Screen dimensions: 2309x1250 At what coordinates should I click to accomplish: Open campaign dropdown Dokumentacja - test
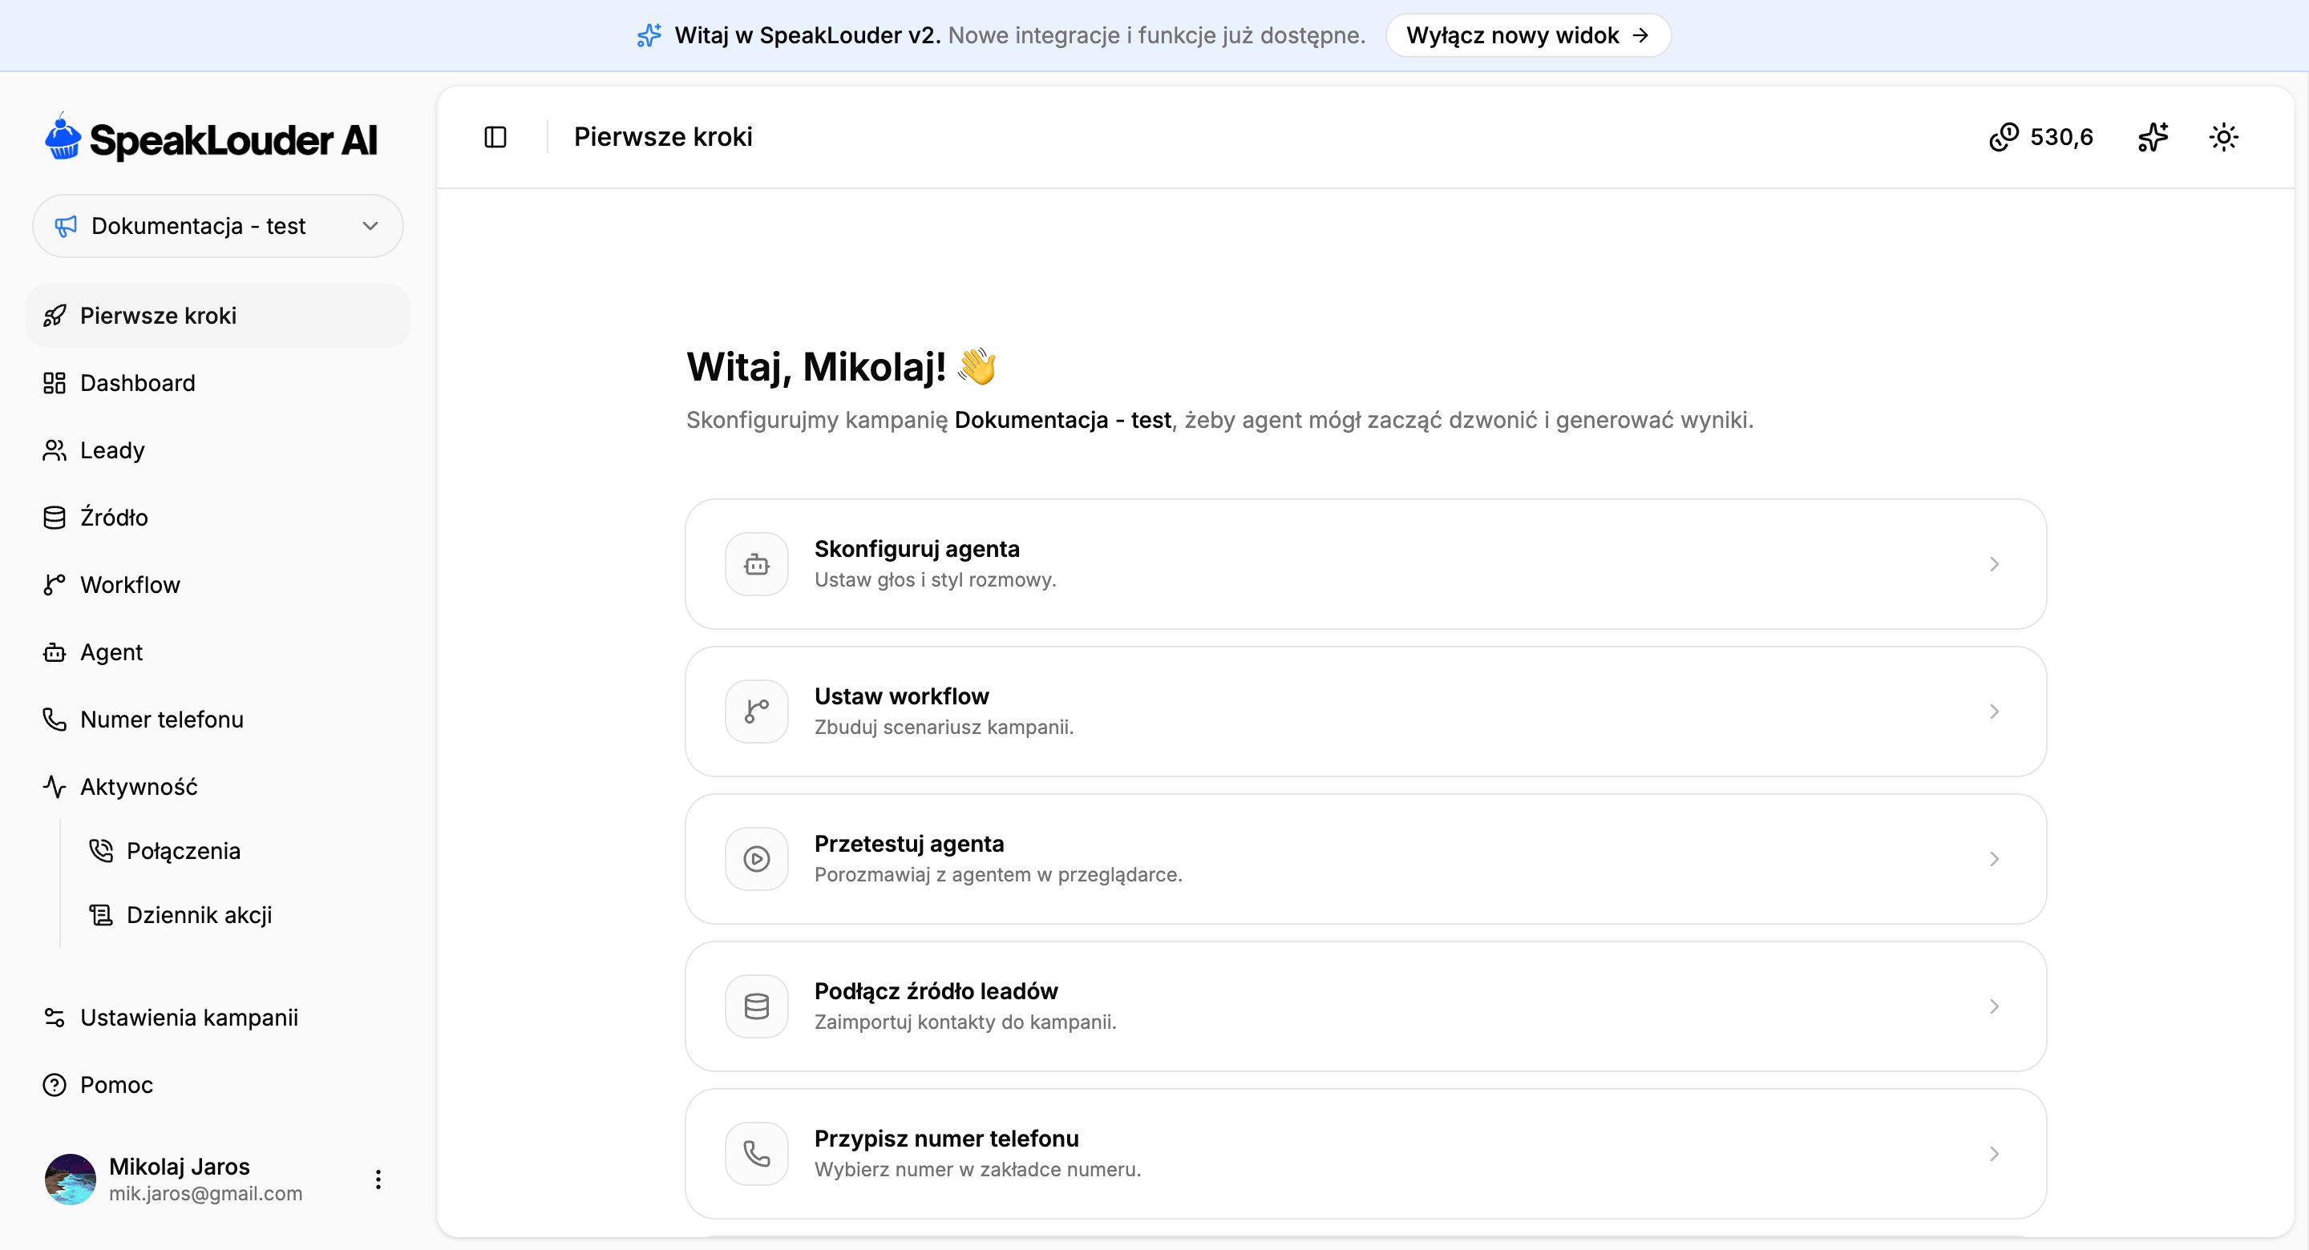tap(218, 226)
